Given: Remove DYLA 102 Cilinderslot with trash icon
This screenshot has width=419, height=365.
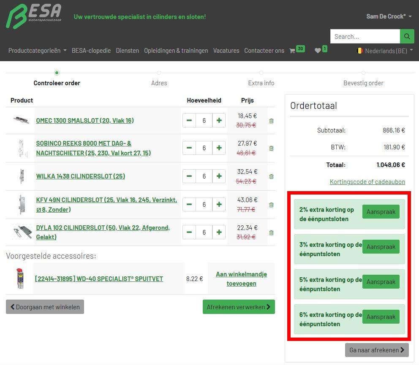Looking at the screenshot, I should (x=271, y=233).
